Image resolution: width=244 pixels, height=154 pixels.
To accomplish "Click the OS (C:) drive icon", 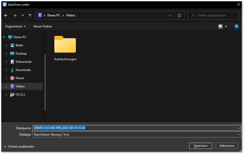I will tap(12, 95).
